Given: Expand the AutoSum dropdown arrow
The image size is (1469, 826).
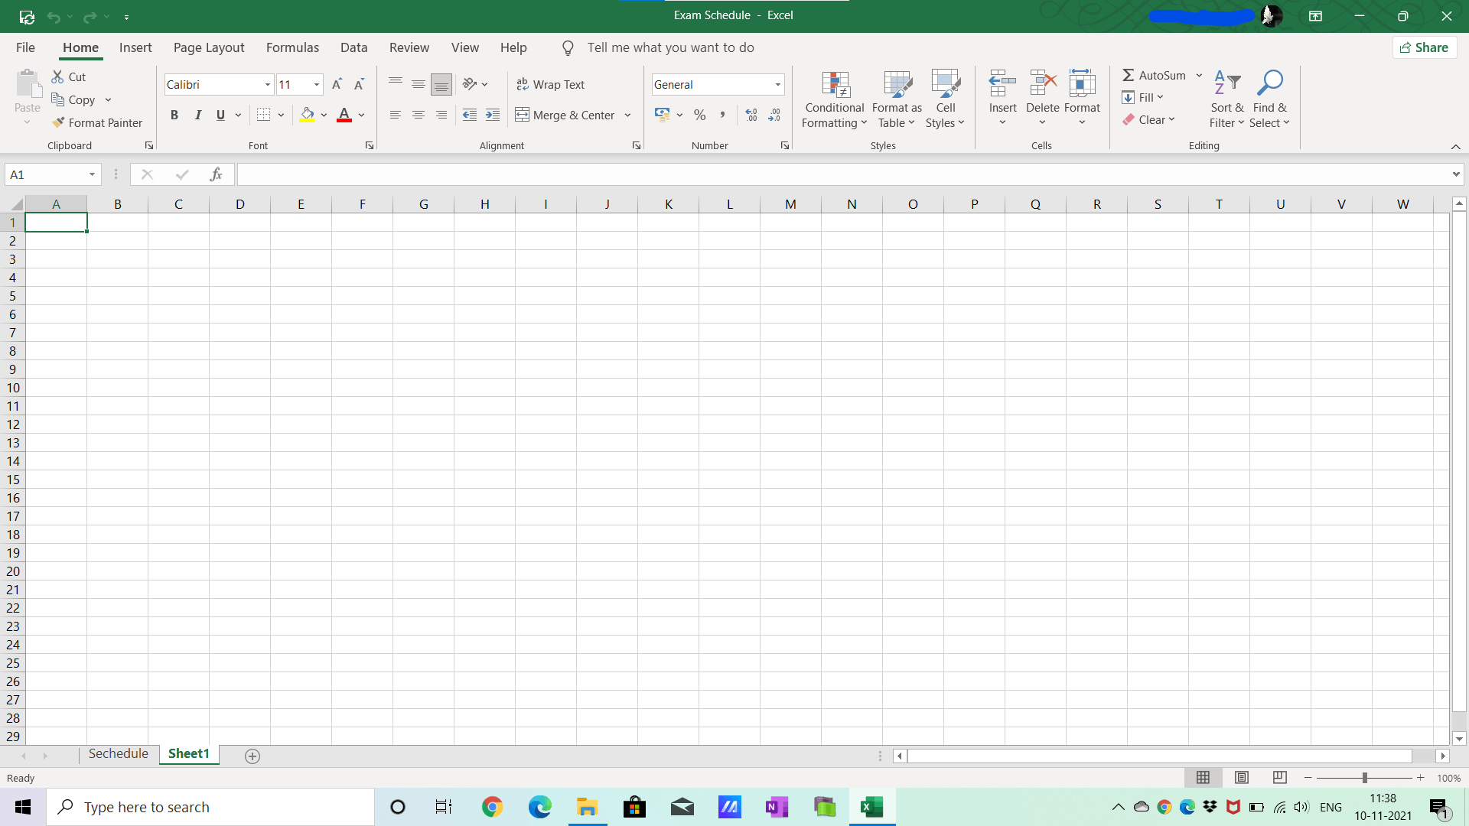Looking at the screenshot, I should tap(1199, 75).
